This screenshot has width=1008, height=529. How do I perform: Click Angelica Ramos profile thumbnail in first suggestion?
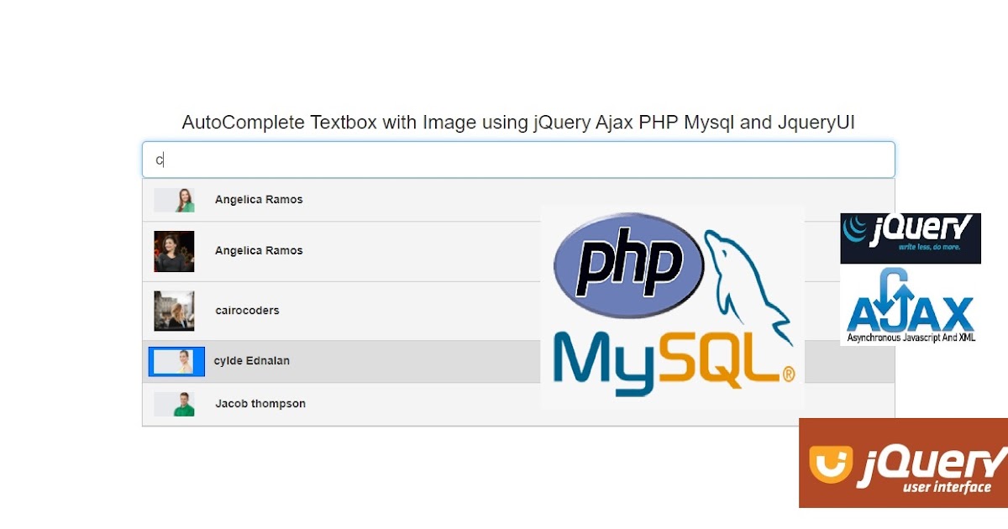point(175,200)
